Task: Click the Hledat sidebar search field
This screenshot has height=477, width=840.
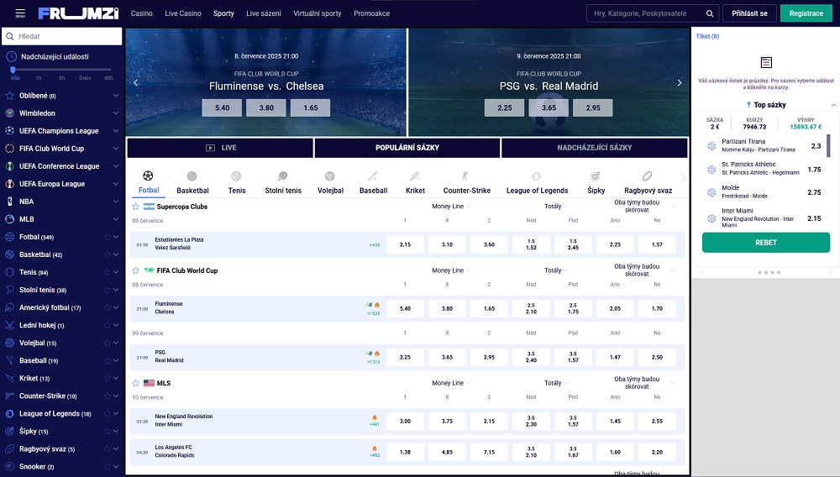Action: coord(67,37)
